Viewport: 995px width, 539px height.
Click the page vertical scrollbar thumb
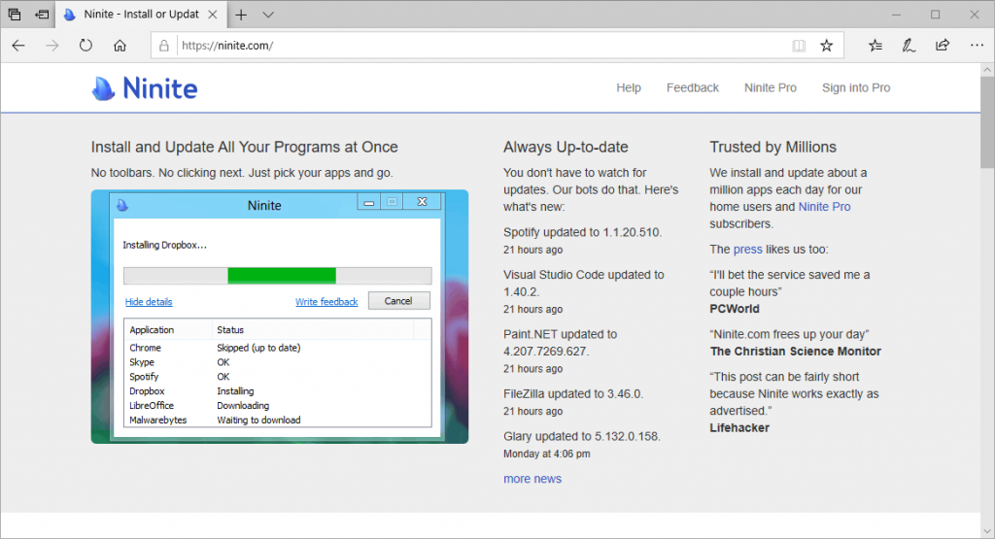tap(987, 121)
